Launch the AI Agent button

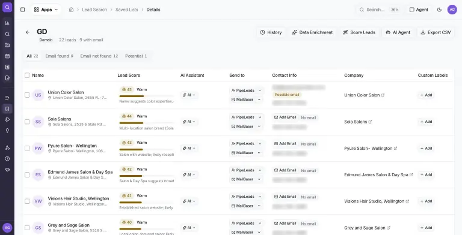click(398, 32)
